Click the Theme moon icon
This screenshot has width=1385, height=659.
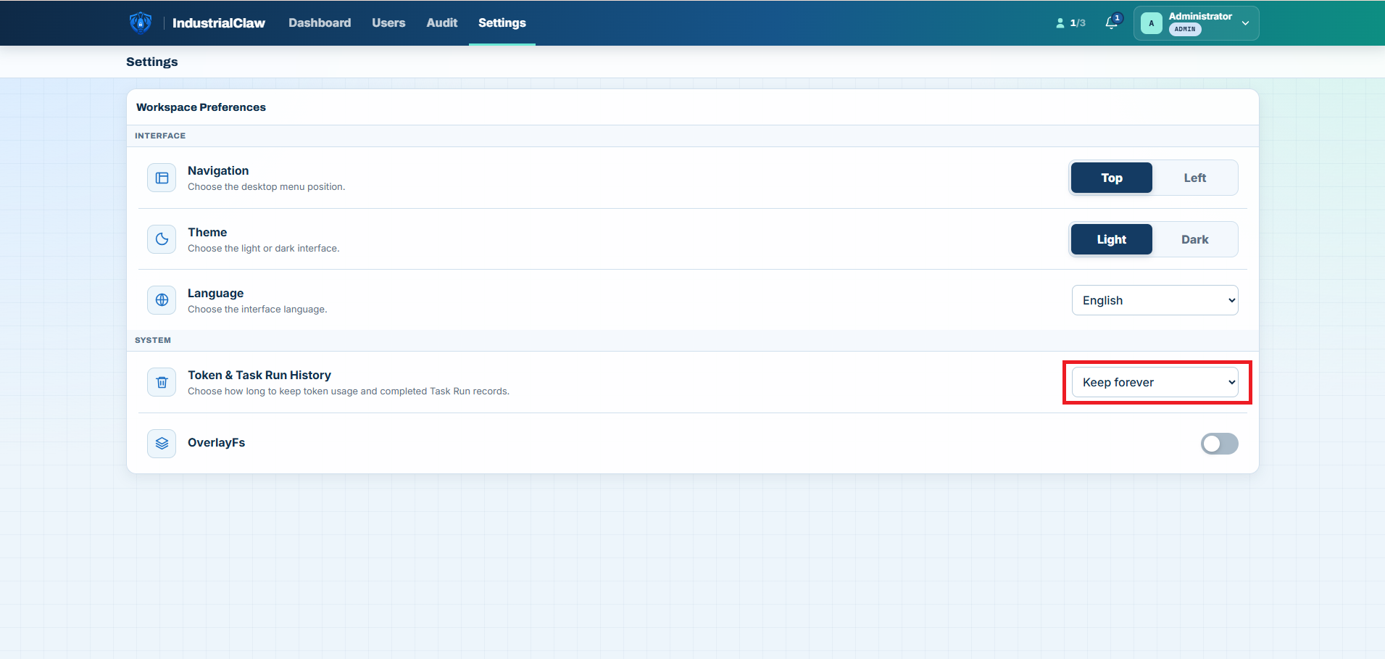pos(162,239)
